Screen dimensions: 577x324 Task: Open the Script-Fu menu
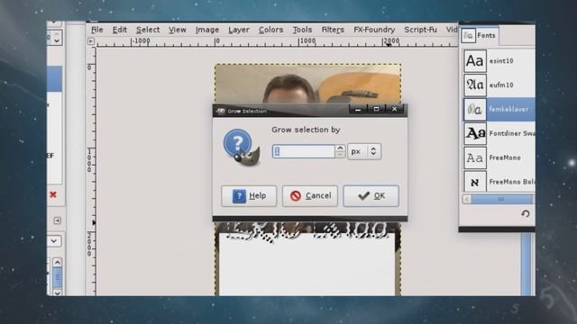coord(421,30)
